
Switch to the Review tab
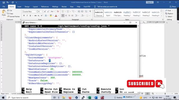click(x=64, y=7)
